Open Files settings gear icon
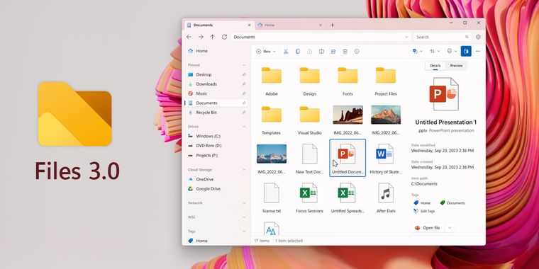 click(478, 37)
